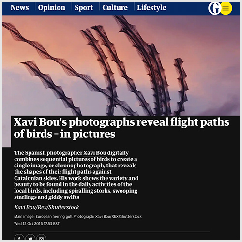Click the 'Photograph: Xavi Bou/REX/Shutterstock' credit text
This screenshot has height=242, width=242.
pos(107,216)
